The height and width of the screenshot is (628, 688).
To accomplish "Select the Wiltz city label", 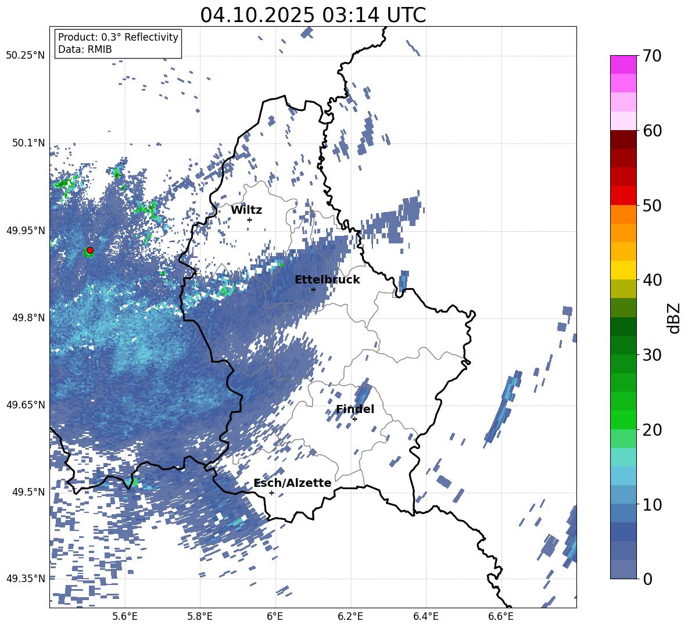I will click(246, 210).
